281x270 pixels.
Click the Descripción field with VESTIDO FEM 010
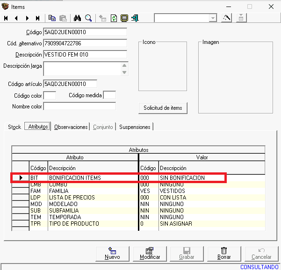[x=85, y=54]
